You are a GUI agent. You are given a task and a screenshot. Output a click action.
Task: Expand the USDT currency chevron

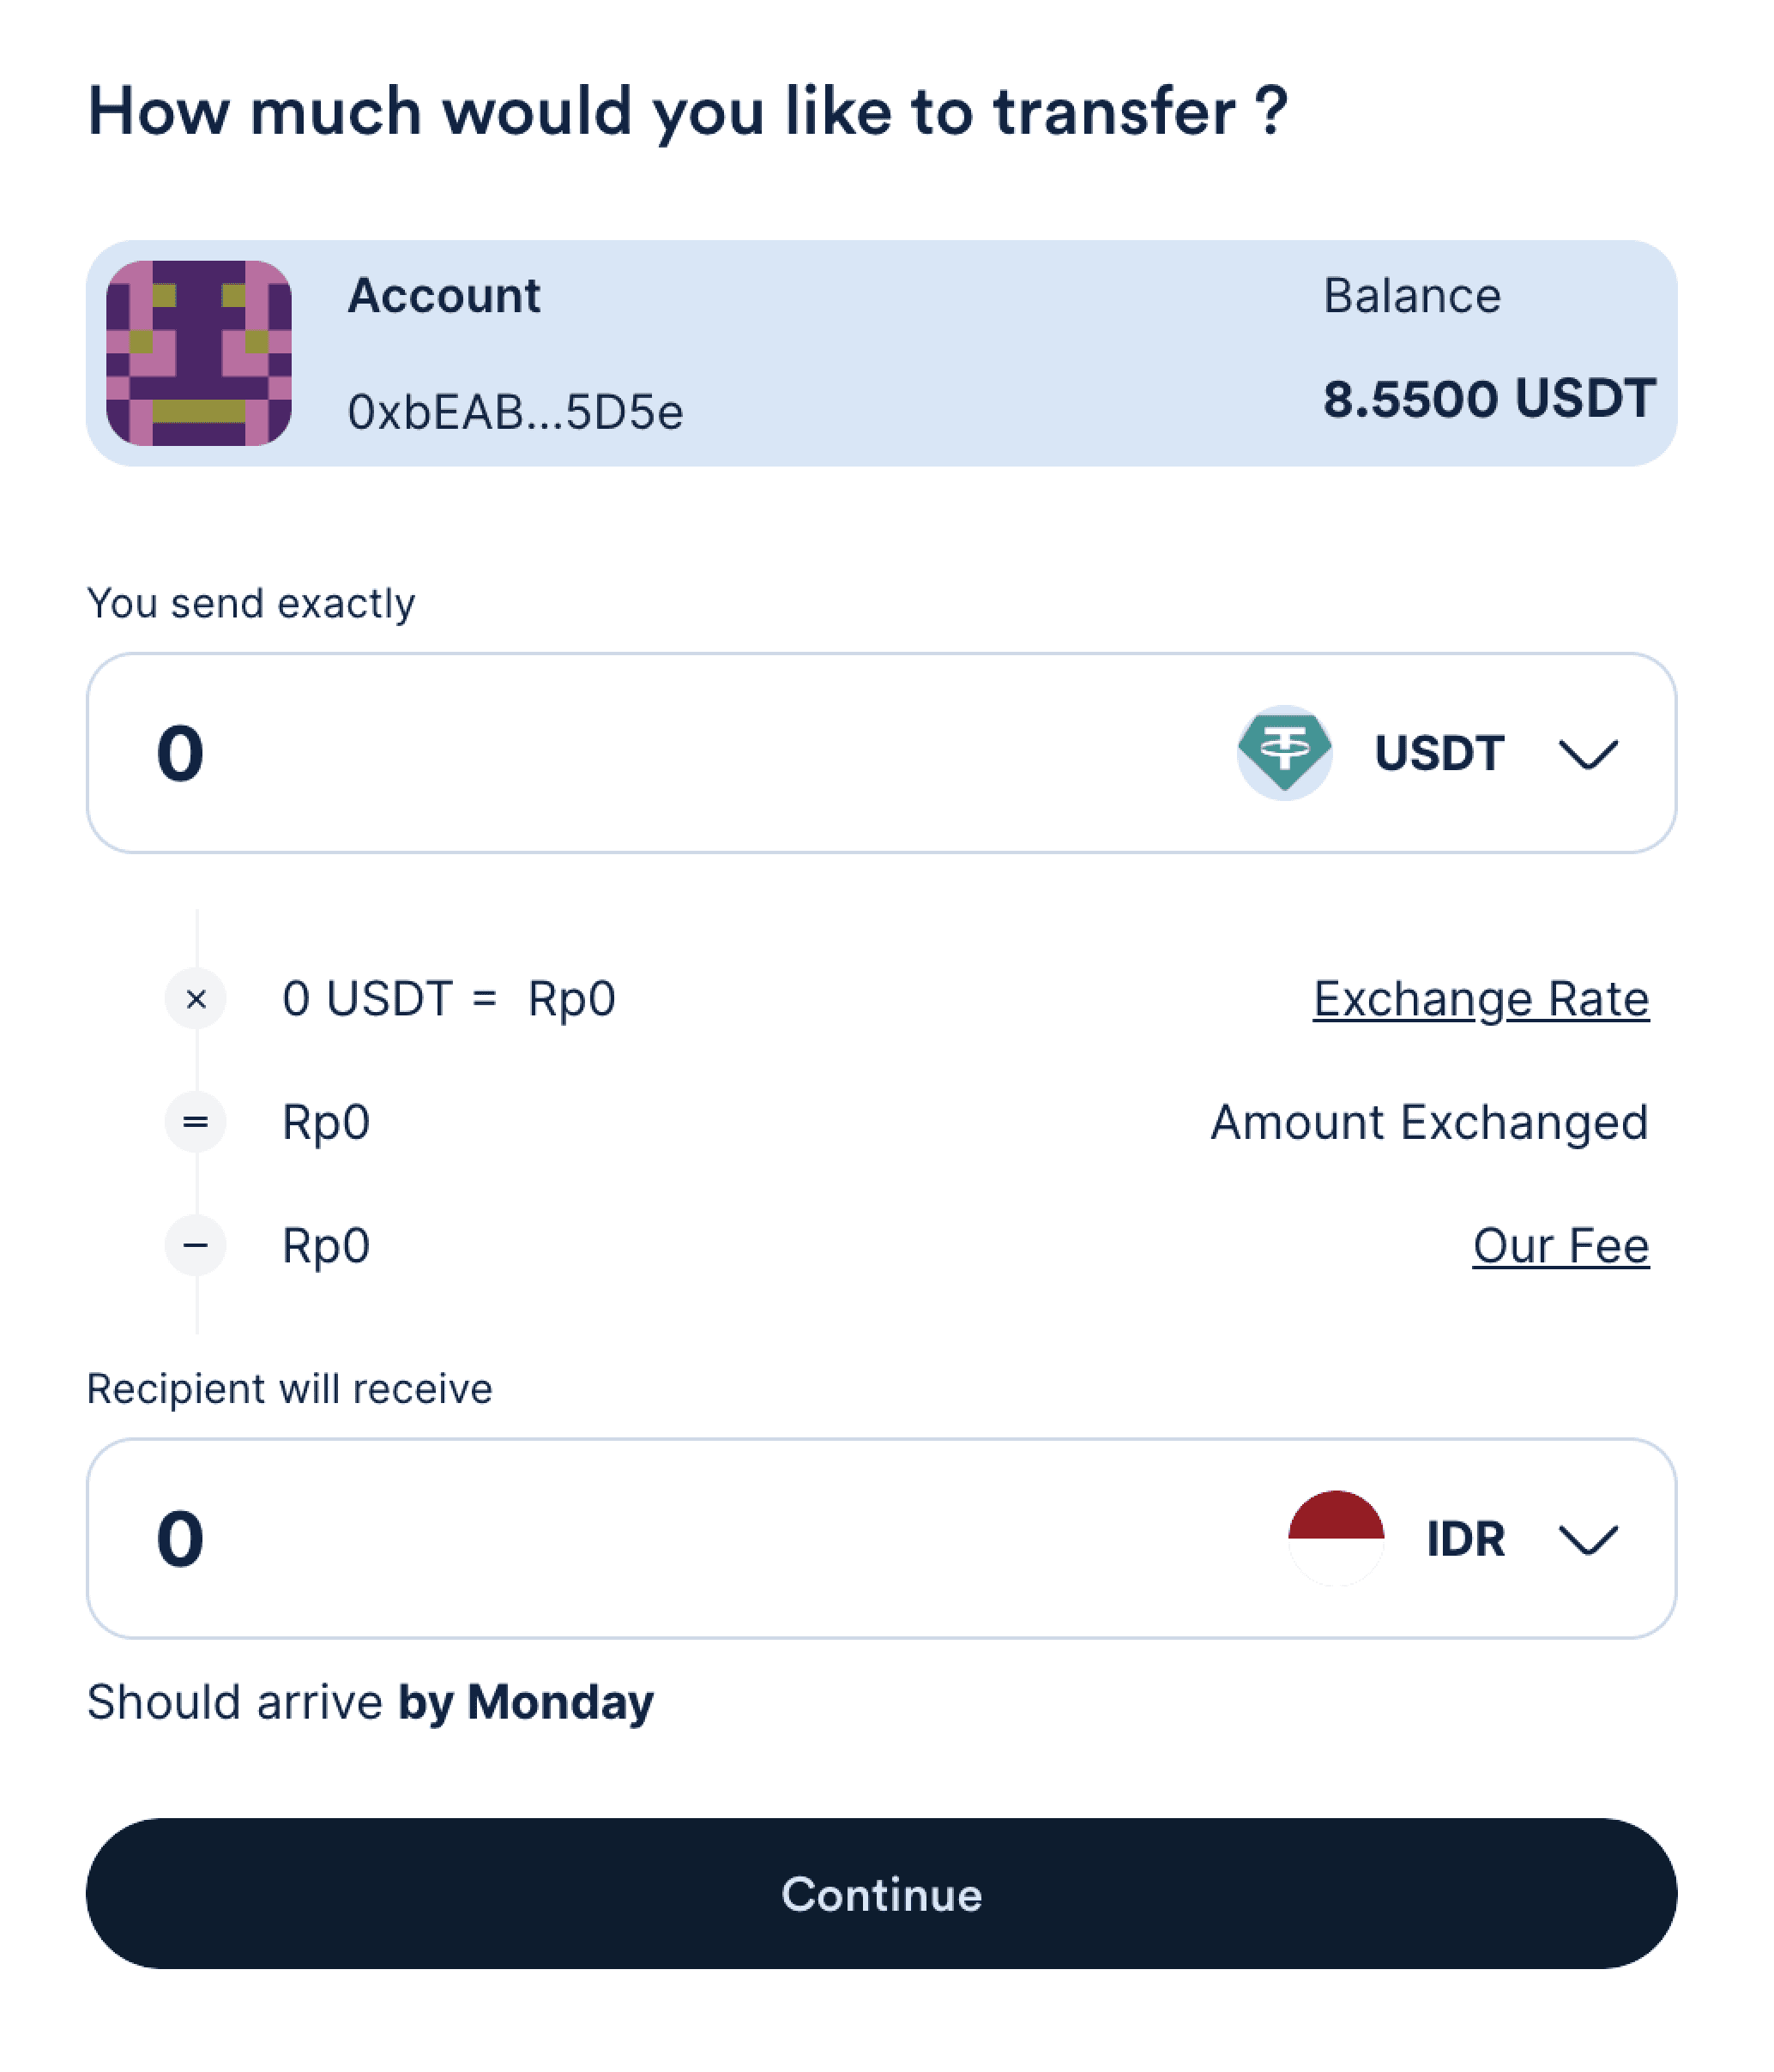[1588, 755]
